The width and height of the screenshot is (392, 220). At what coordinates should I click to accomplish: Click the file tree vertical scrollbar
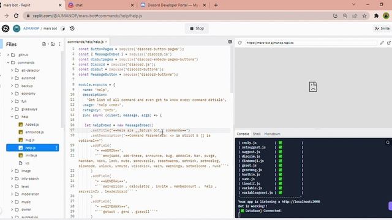coord(62,90)
